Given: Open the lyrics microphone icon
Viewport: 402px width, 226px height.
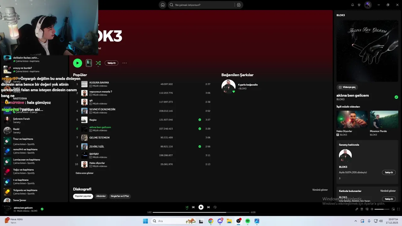Looking at the screenshot, I should click(357, 209).
